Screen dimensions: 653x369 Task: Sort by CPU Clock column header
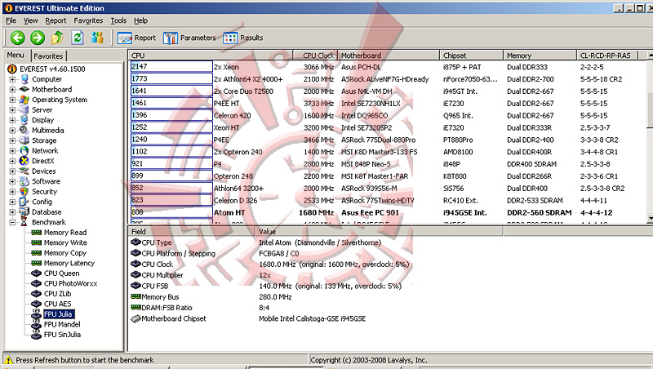(315, 56)
